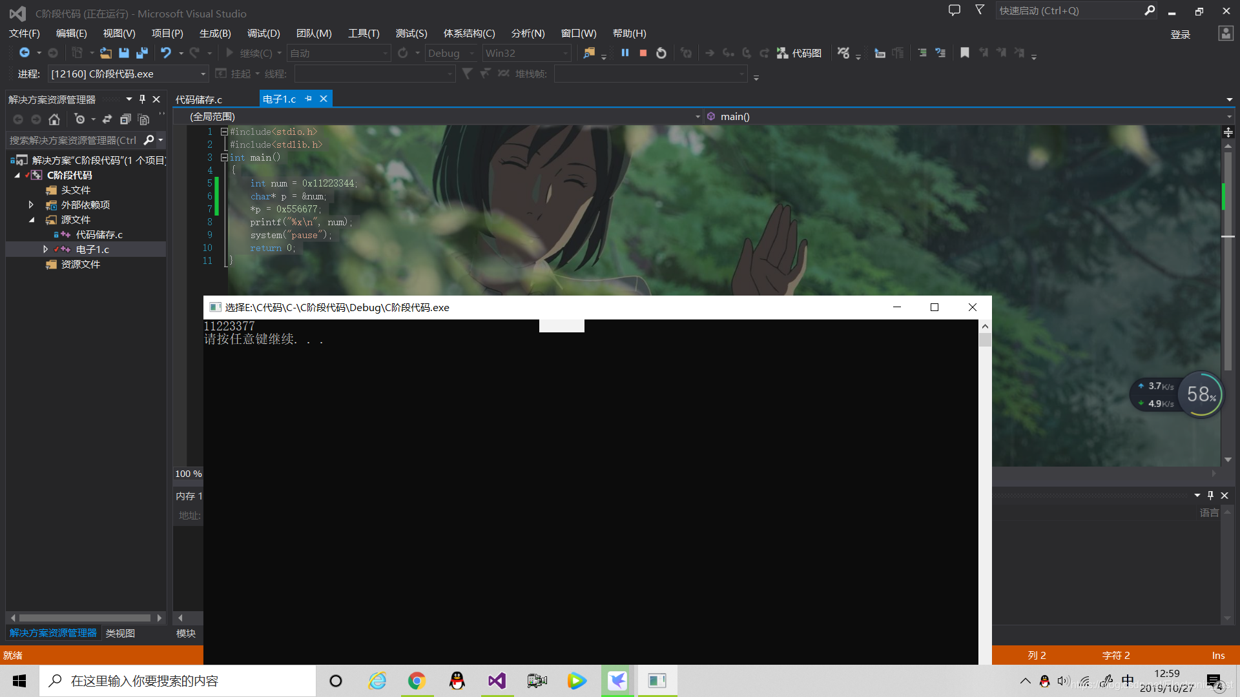Click the editor vertical scrollbar thumb
The height and width of the screenshot is (697, 1240).
1228,261
